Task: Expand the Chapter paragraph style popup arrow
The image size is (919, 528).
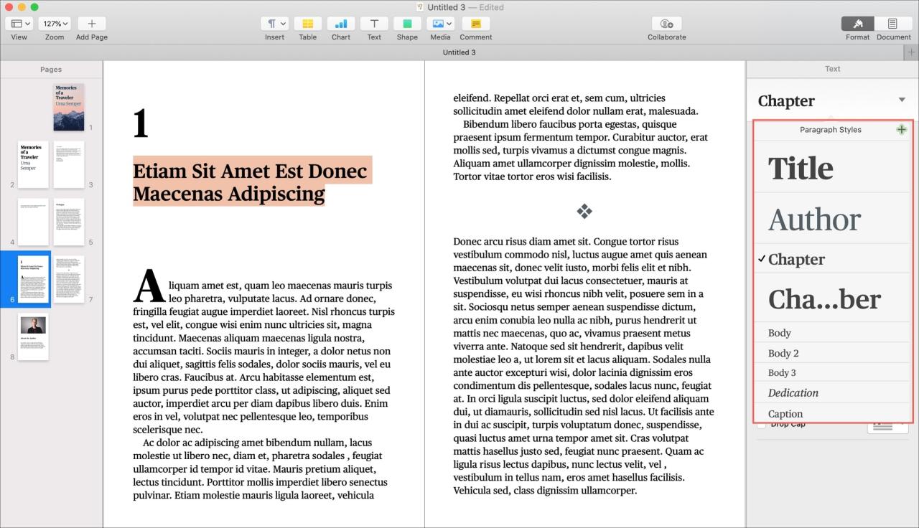Action: (902, 100)
